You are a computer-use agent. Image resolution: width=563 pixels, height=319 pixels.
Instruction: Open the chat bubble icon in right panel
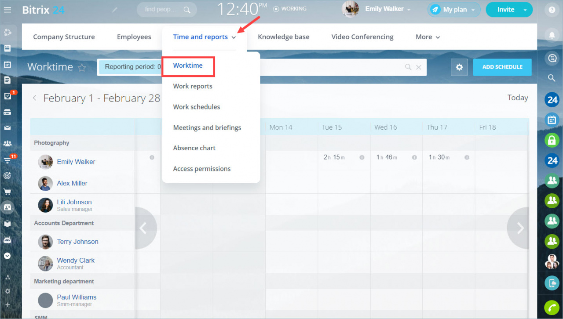pos(552,58)
